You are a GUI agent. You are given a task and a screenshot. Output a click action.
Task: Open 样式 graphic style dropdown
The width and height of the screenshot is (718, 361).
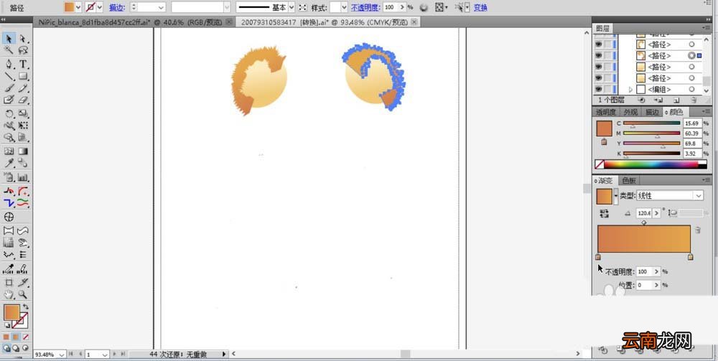pyautogui.click(x=344, y=7)
